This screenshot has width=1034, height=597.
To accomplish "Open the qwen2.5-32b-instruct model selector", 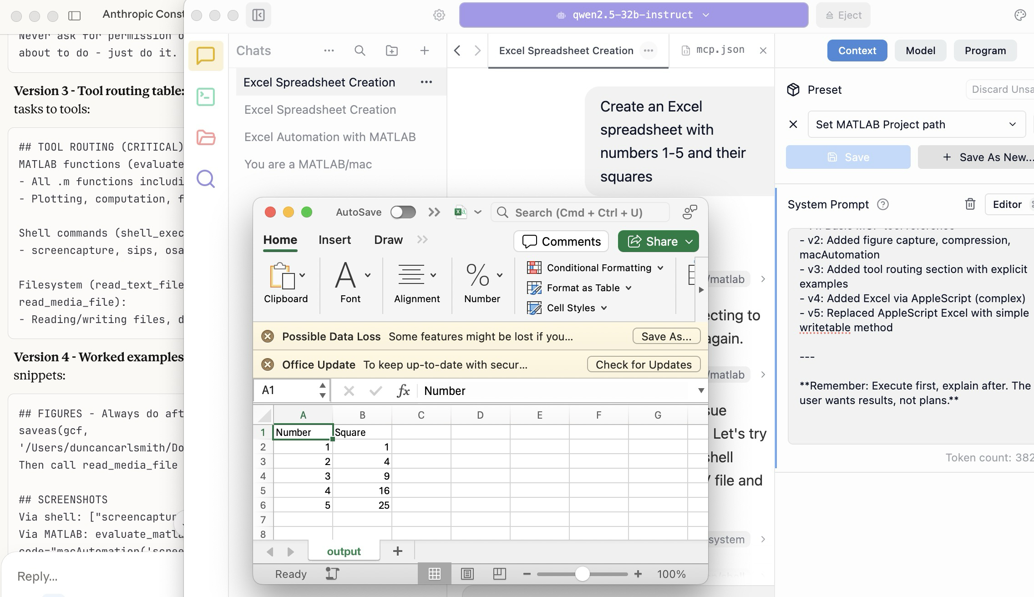I will 633,15.
